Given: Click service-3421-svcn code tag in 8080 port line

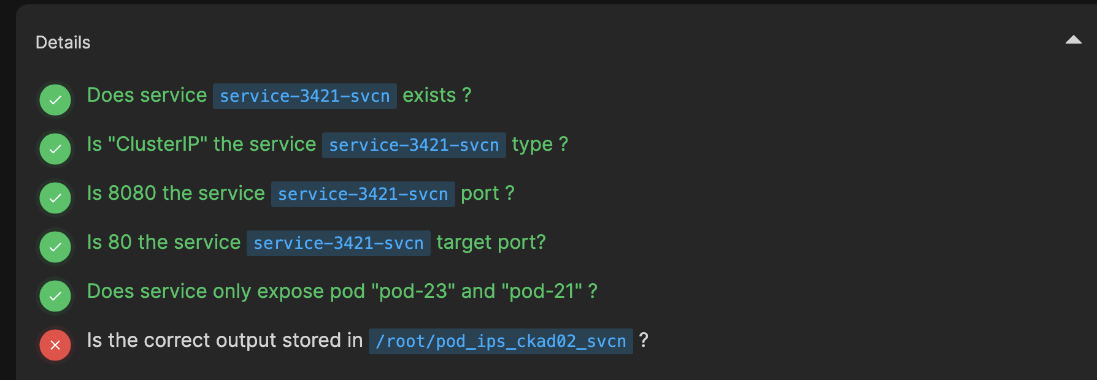Looking at the screenshot, I should point(363,194).
